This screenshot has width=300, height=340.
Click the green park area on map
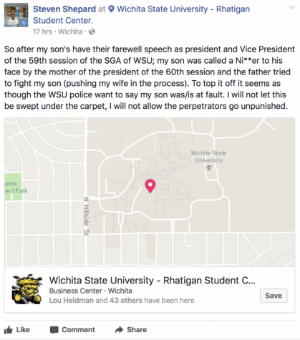(13, 187)
